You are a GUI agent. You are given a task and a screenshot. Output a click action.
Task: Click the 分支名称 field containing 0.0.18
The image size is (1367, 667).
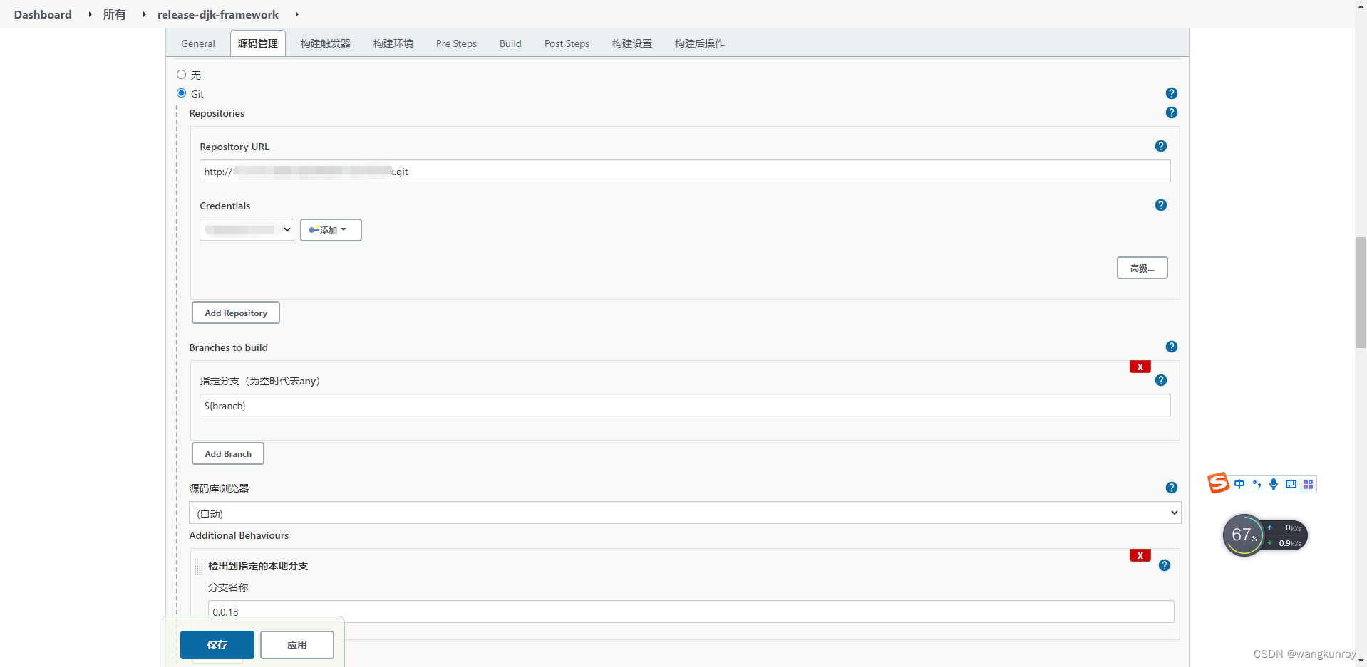pyautogui.click(x=691, y=611)
